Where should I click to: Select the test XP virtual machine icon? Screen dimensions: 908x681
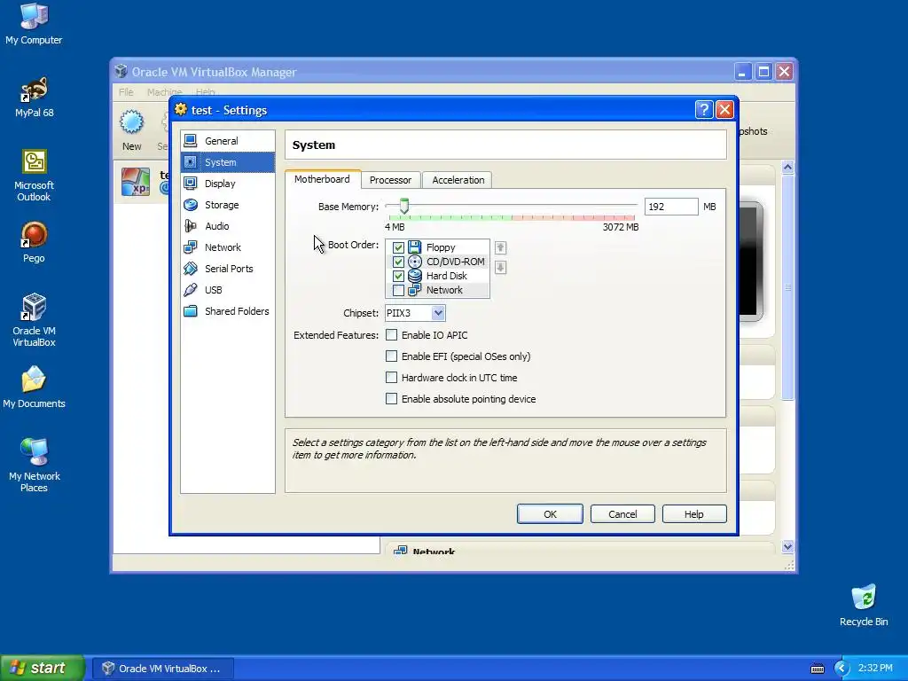tap(136, 182)
